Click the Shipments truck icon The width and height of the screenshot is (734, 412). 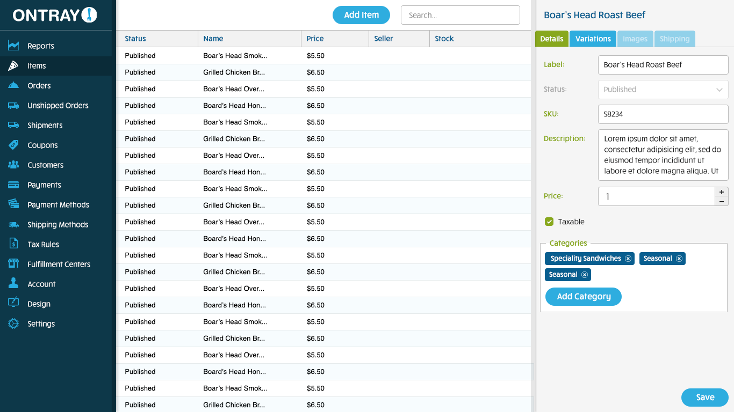pyautogui.click(x=13, y=125)
